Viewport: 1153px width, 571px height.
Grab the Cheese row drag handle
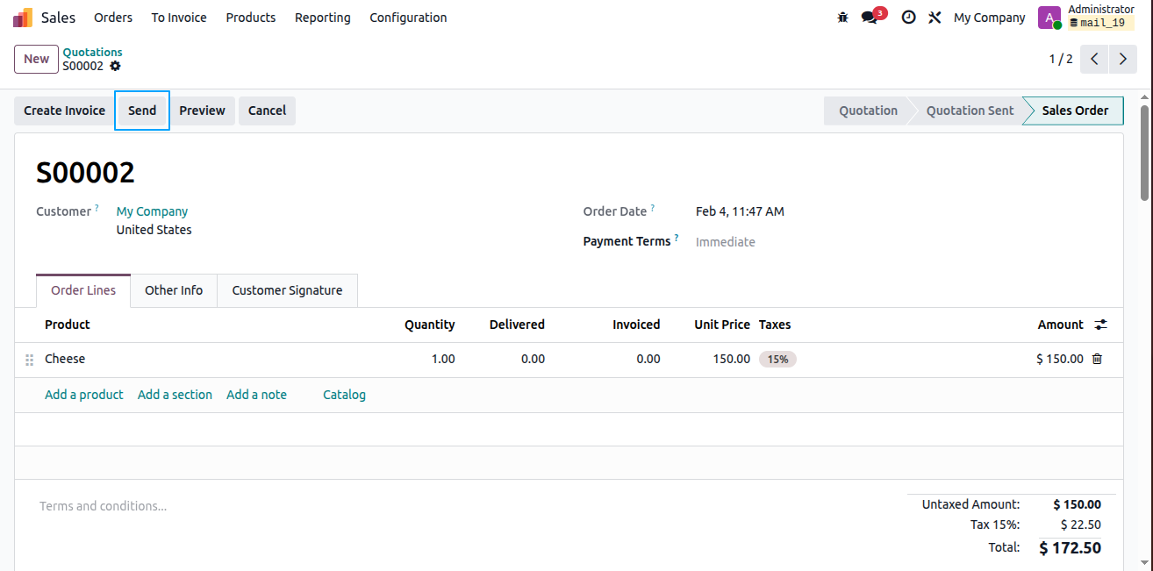(x=29, y=360)
